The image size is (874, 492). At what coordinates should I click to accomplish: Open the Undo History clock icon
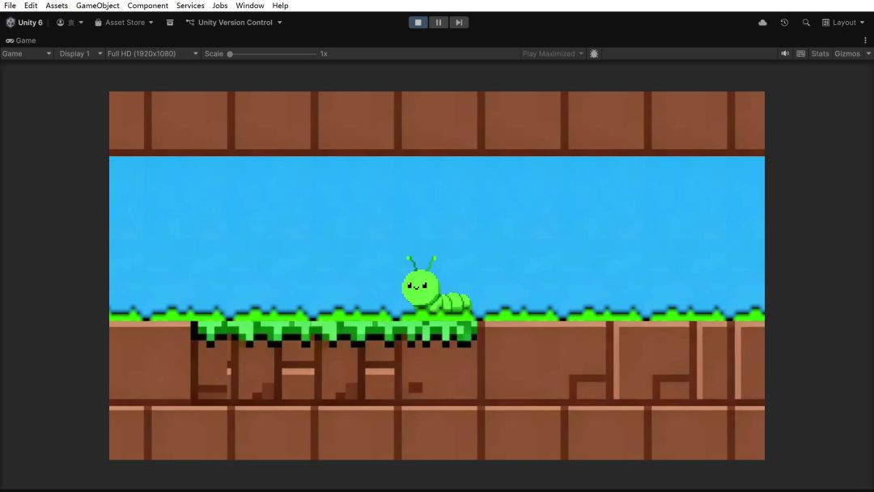click(x=784, y=23)
